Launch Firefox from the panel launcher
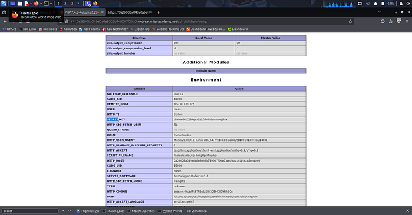The width and height of the screenshot is (412, 215). [x=36, y=4]
